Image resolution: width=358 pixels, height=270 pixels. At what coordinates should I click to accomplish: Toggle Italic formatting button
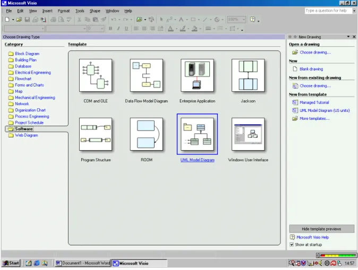coord(118,29)
